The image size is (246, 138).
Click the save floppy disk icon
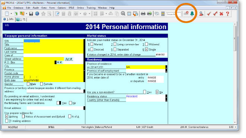(x=31, y=14)
